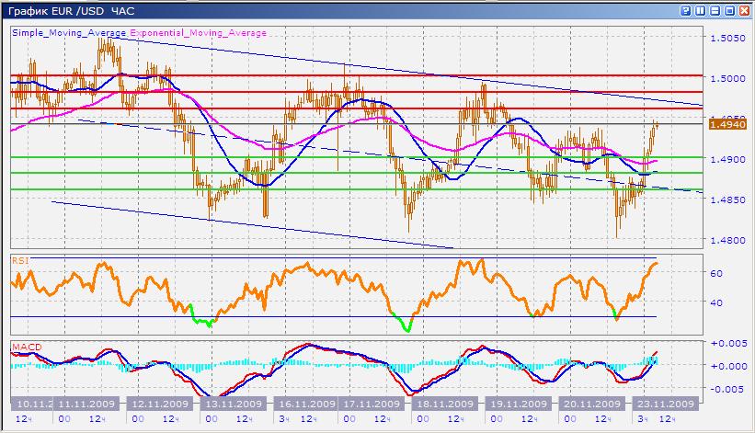Close the EUR/USD chart window
The image size is (755, 433).
743,10
